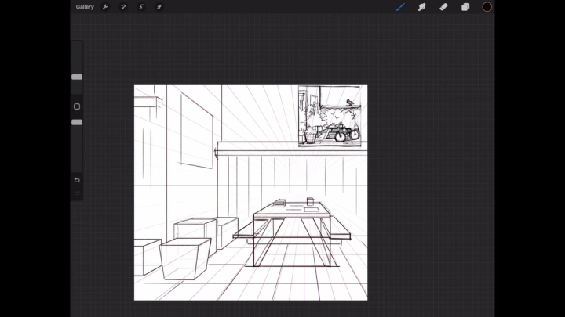
Task: Click the hanging frame on the wall sketch
Action: (x=196, y=127)
